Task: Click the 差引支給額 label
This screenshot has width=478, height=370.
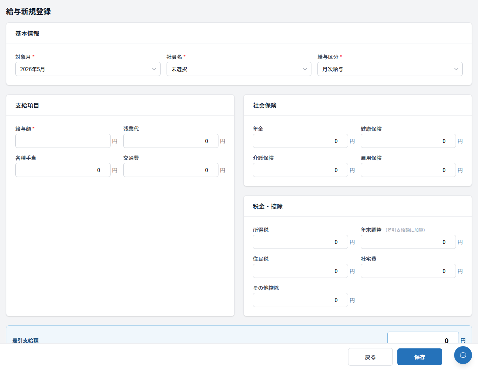Action: 25,340
